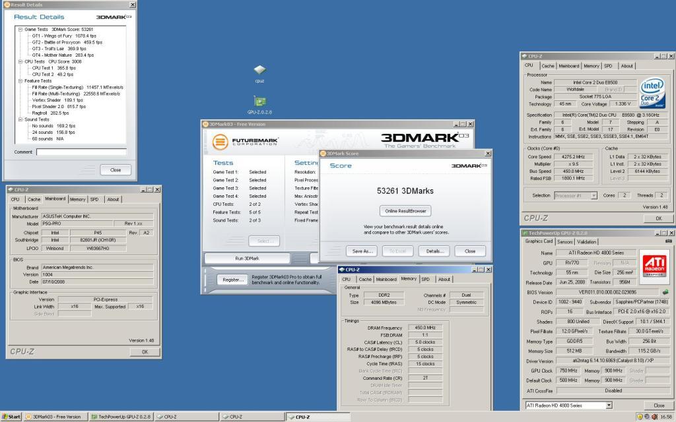Open Mainboard tab in the DDR2 Memory CPU-Z window
Viewport: 676px width, 422px height.
point(386,280)
